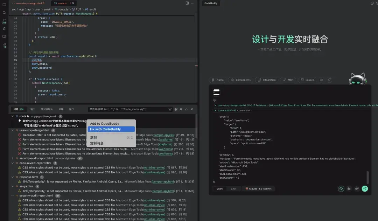Send the CodeBuddy message with the paper plane icon
This screenshot has height=221, width=378.
coord(365,189)
